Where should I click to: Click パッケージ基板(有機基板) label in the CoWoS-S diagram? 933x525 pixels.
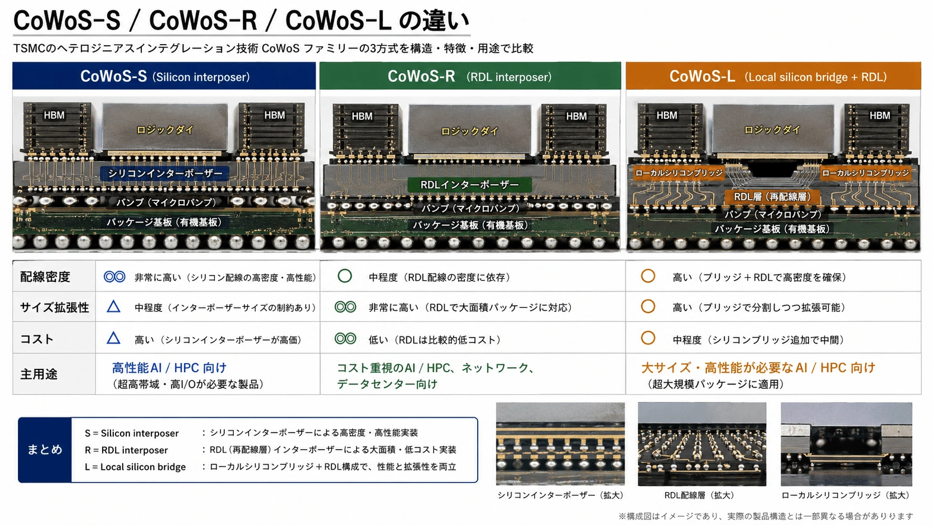pos(164,222)
